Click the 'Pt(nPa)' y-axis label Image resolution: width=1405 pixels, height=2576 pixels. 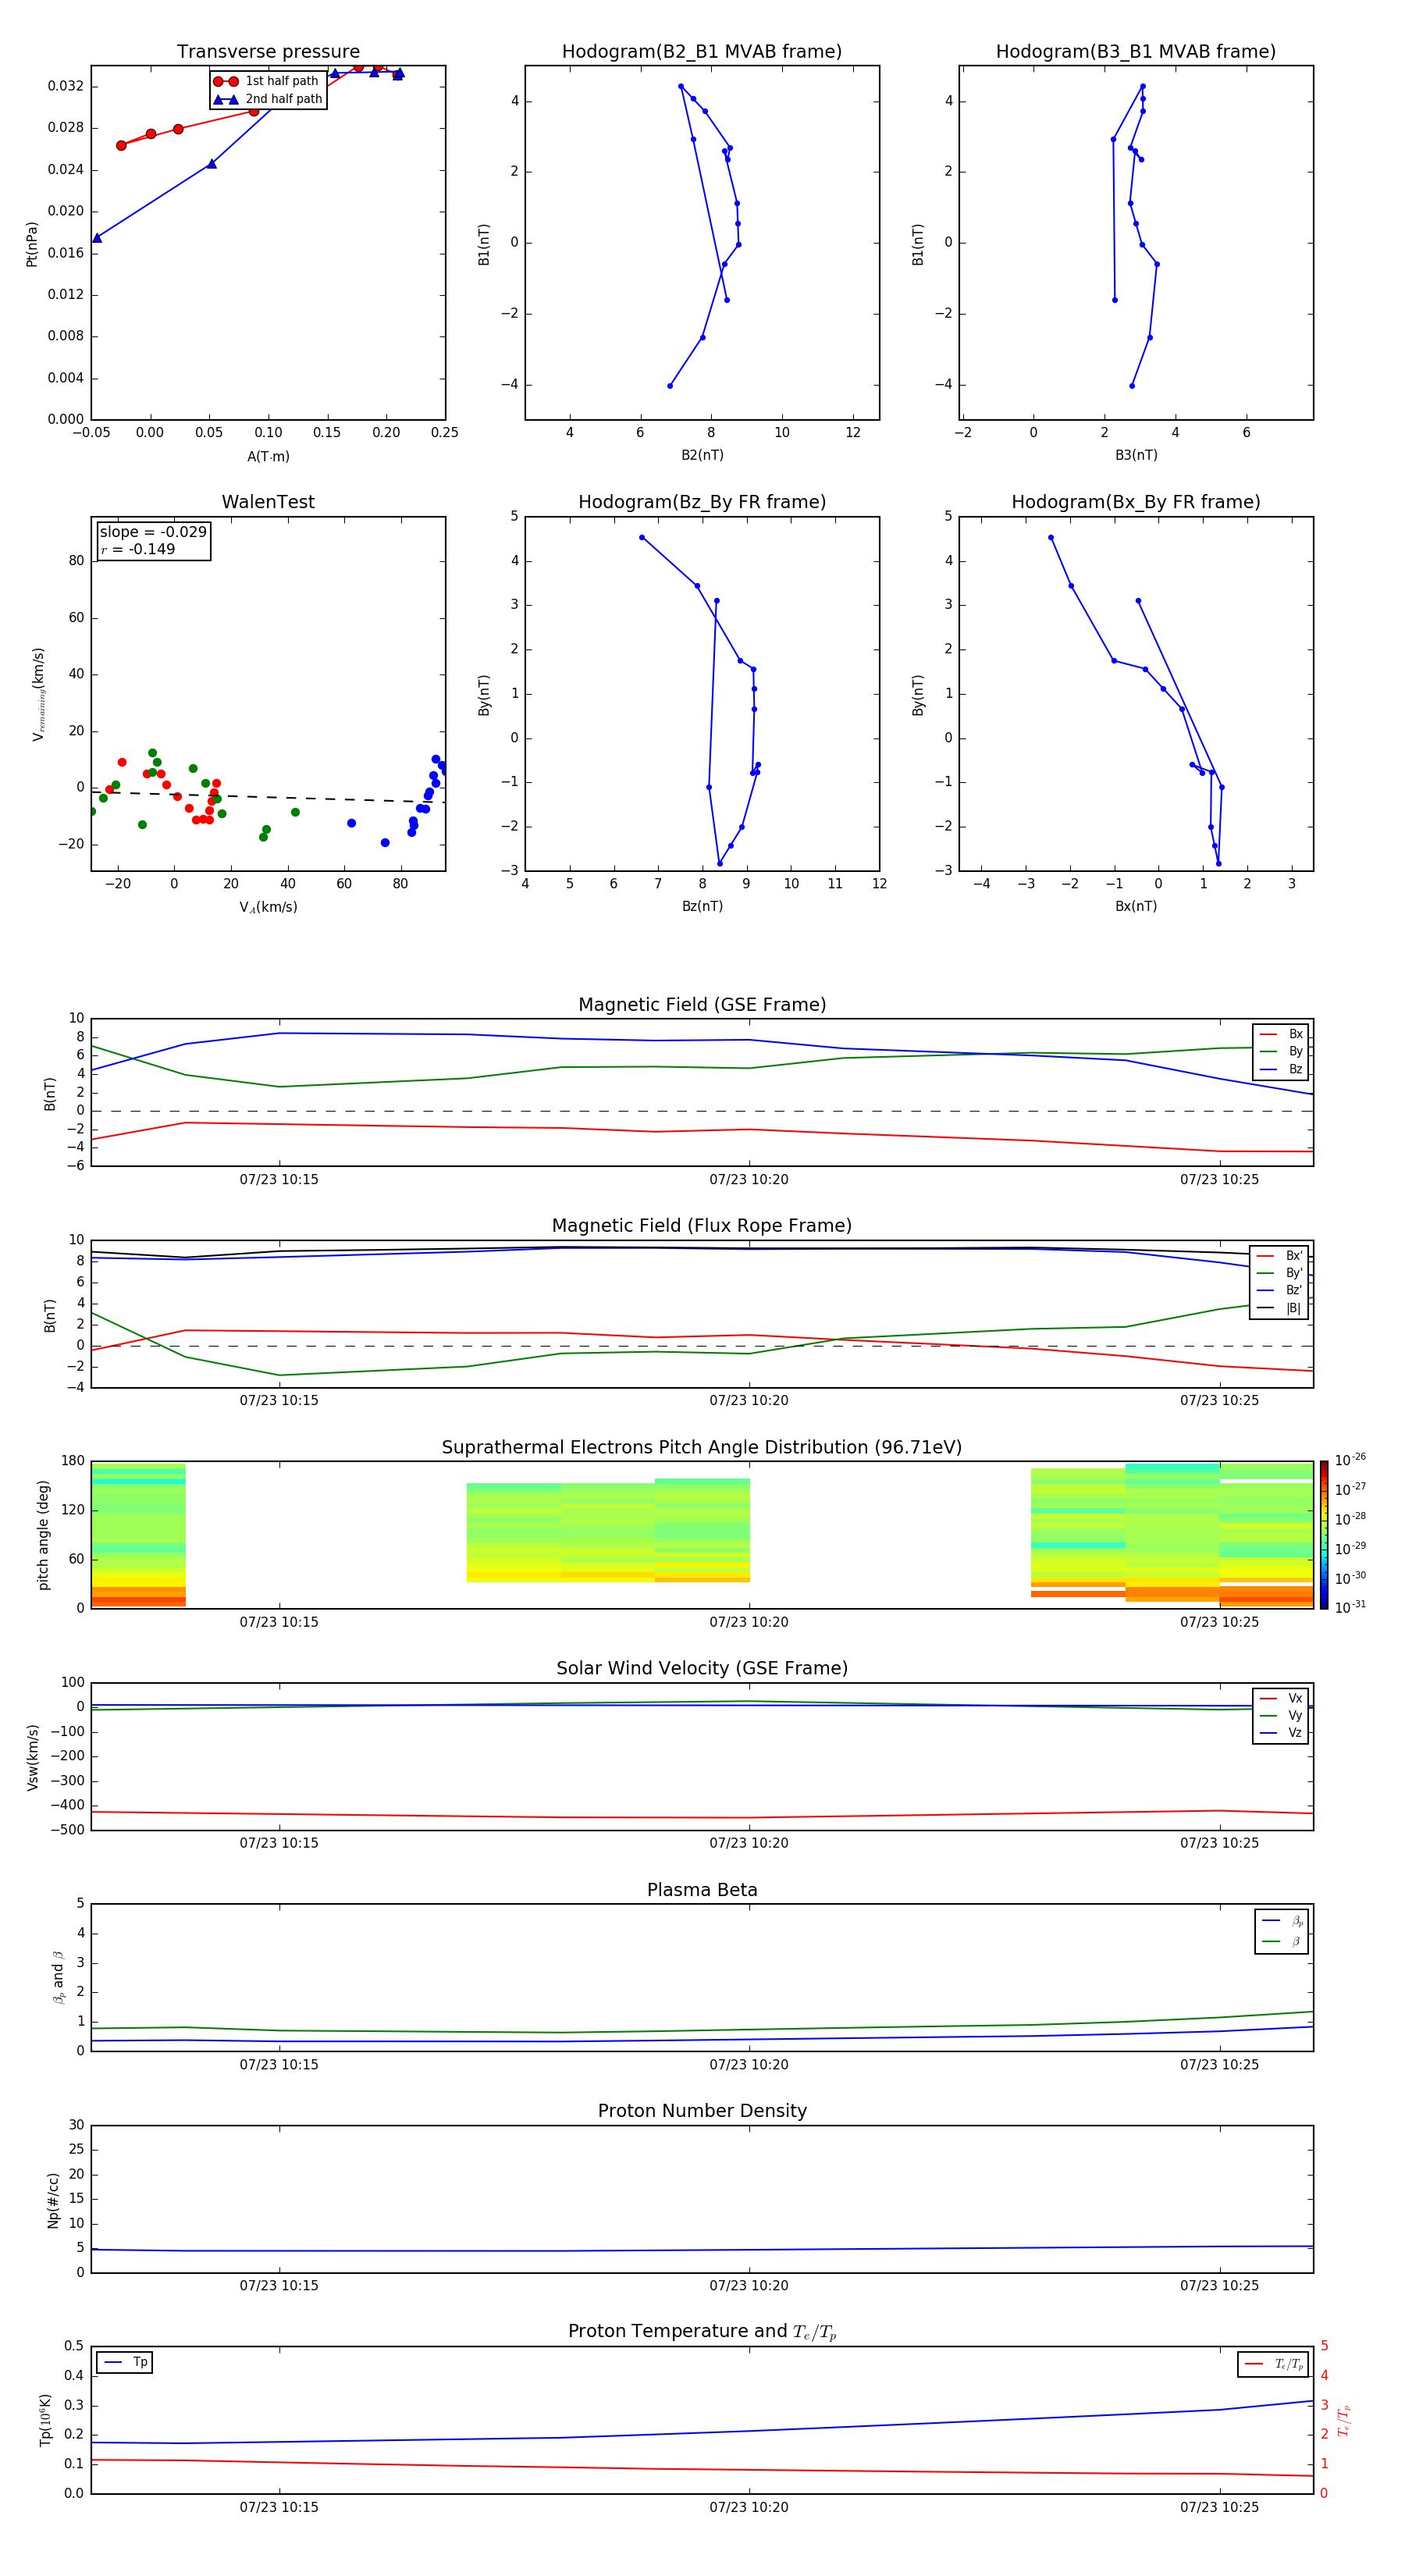click(31, 244)
